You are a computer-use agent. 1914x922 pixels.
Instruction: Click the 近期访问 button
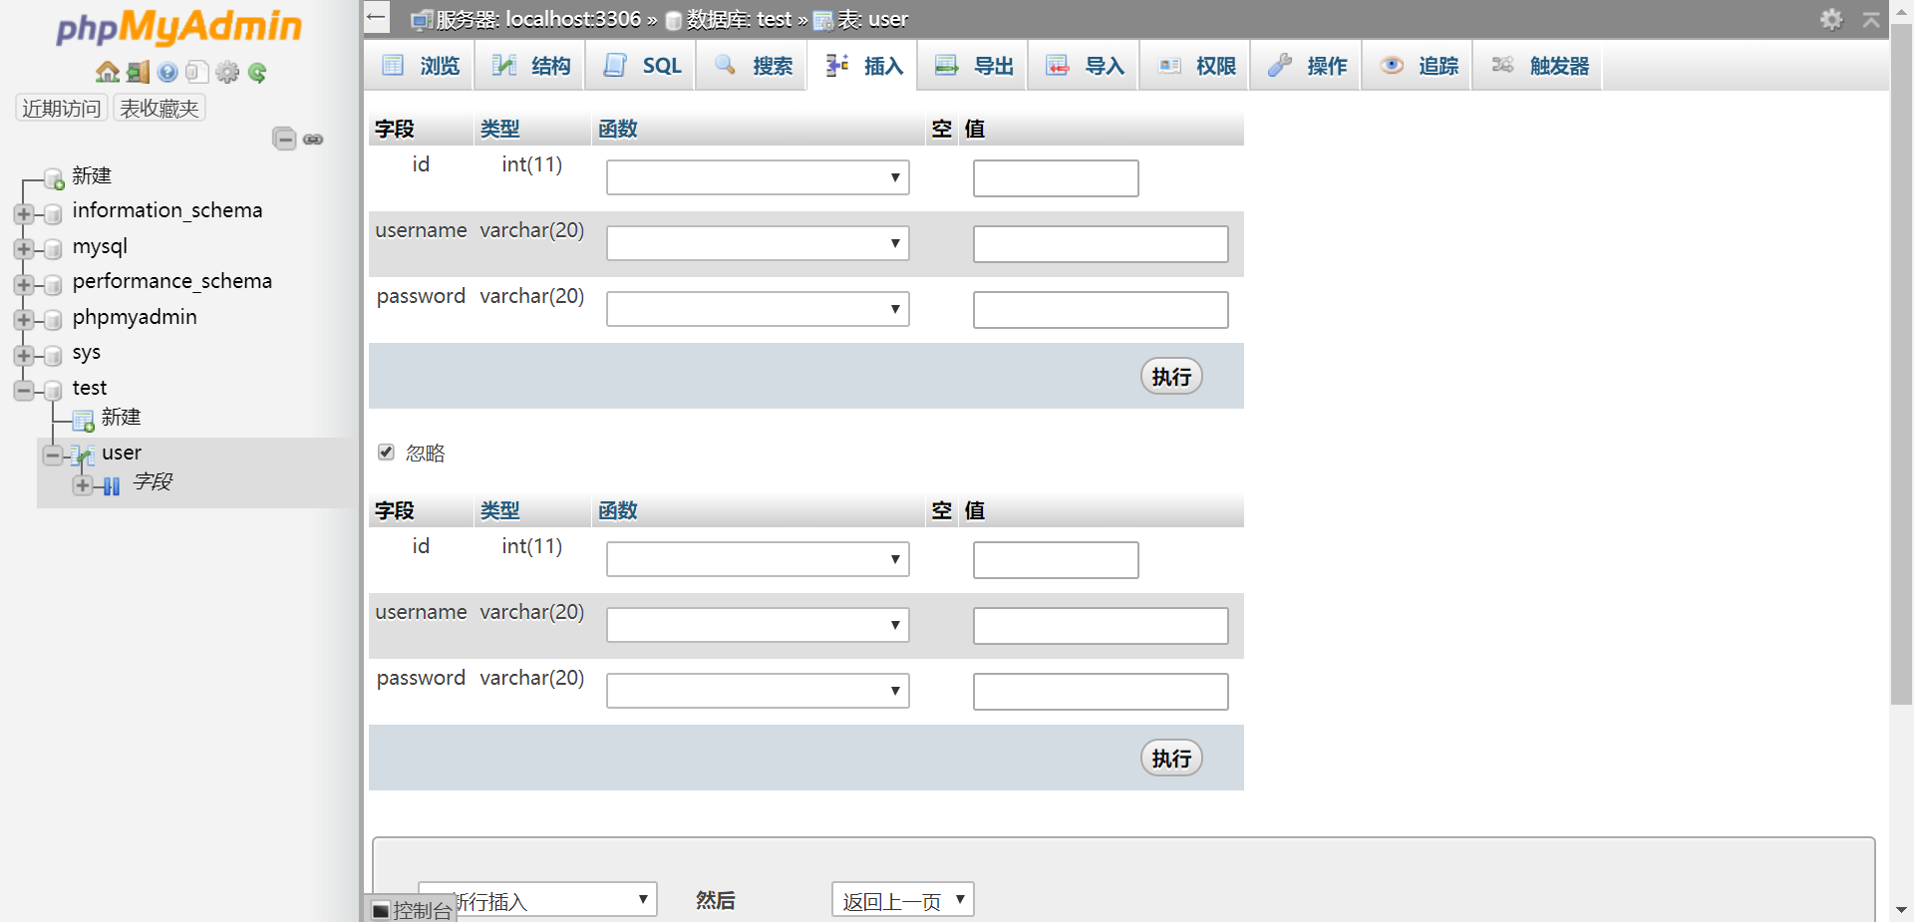pos(62,108)
